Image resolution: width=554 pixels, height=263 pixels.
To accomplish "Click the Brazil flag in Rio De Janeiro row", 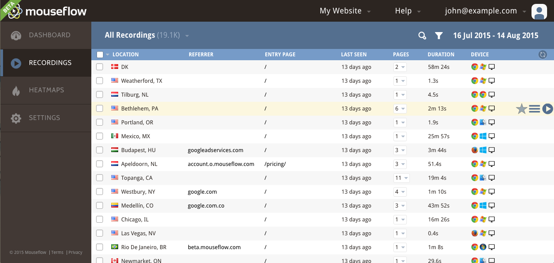I will pyautogui.click(x=115, y=247).
